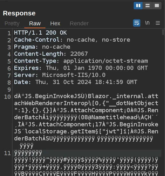Click the Content-Type application/octet-stream line
Screen dimensions: 165x176
click(x=81, y=61)
